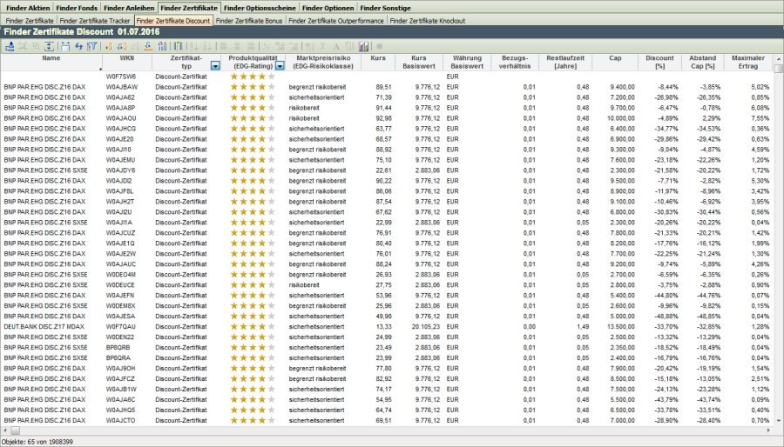
Task: Click the colored bar chart icon
Action: tap(364, 45)
